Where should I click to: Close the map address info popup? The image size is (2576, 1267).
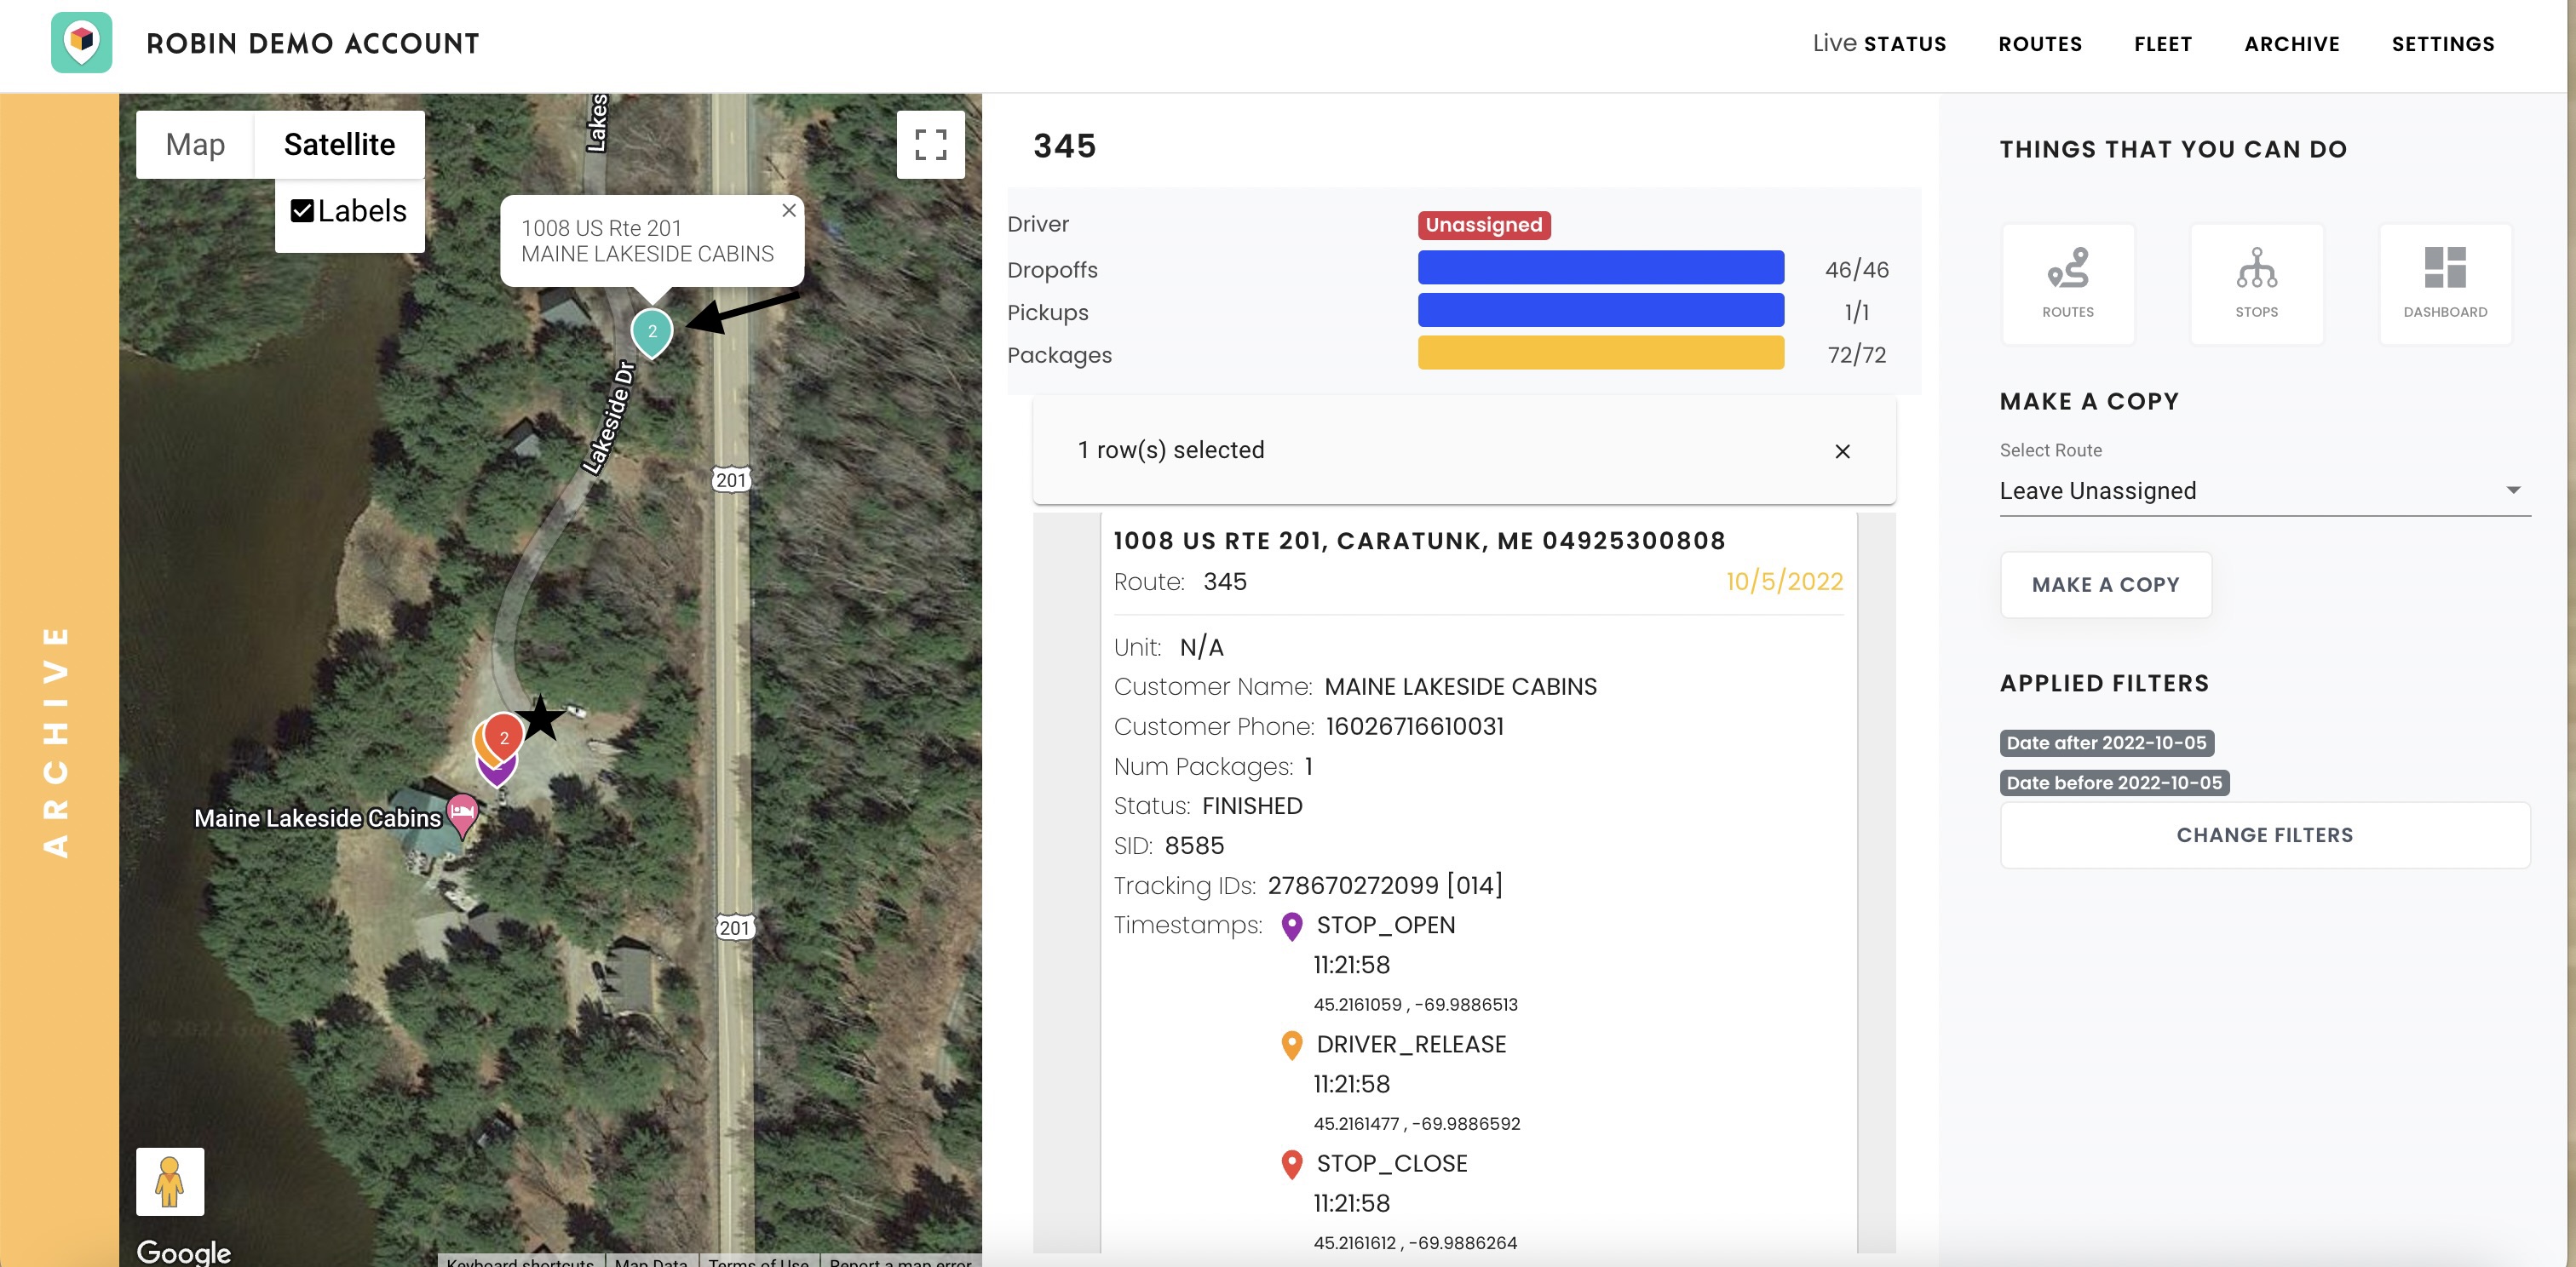(789, 211)
